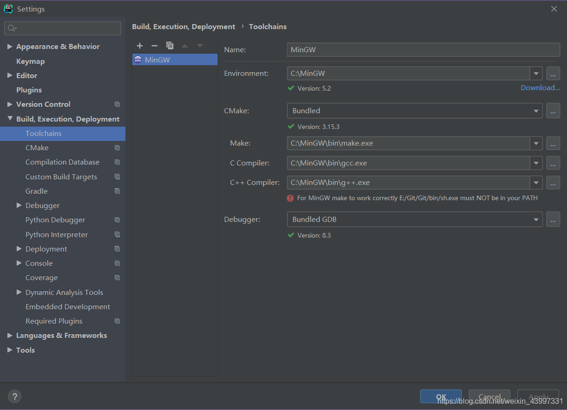Expand the Deployment subsection
Screen dimensions: 567x410
pyautogui.click(x=19, y=249)
